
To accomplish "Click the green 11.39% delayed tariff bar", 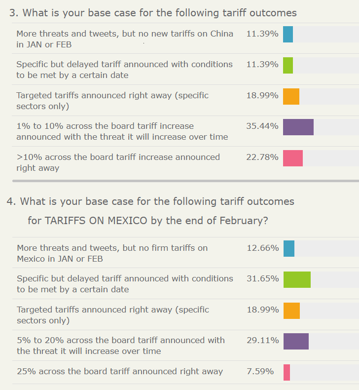I will (x=288, y=66).
